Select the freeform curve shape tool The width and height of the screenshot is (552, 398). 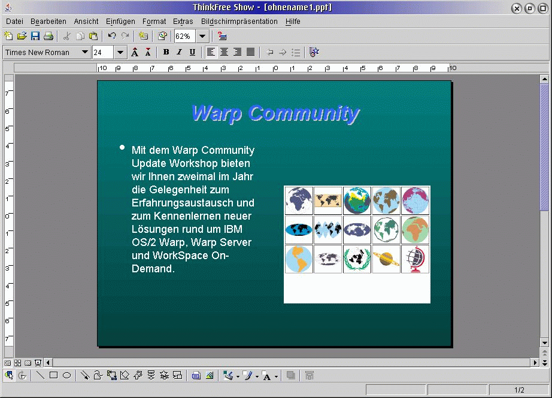98,375
